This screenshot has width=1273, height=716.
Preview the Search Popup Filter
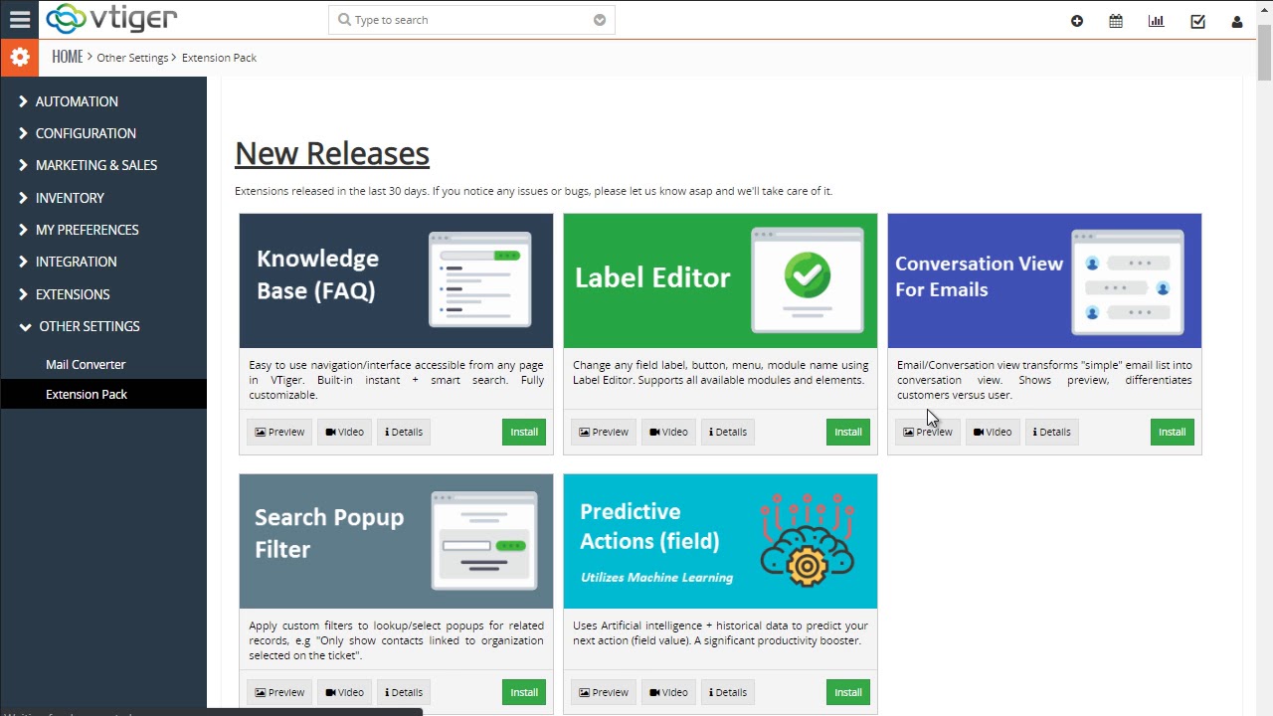(x=279, y=692)
